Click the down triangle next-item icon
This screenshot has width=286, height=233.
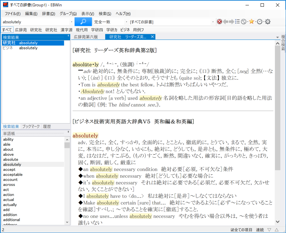click(x=269, y=230)
